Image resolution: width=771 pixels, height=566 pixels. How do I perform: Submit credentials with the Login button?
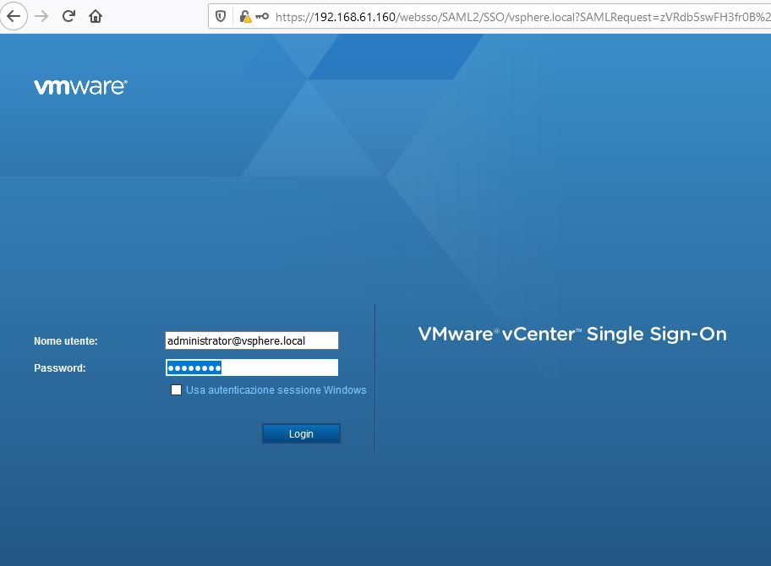coord(301,434)
